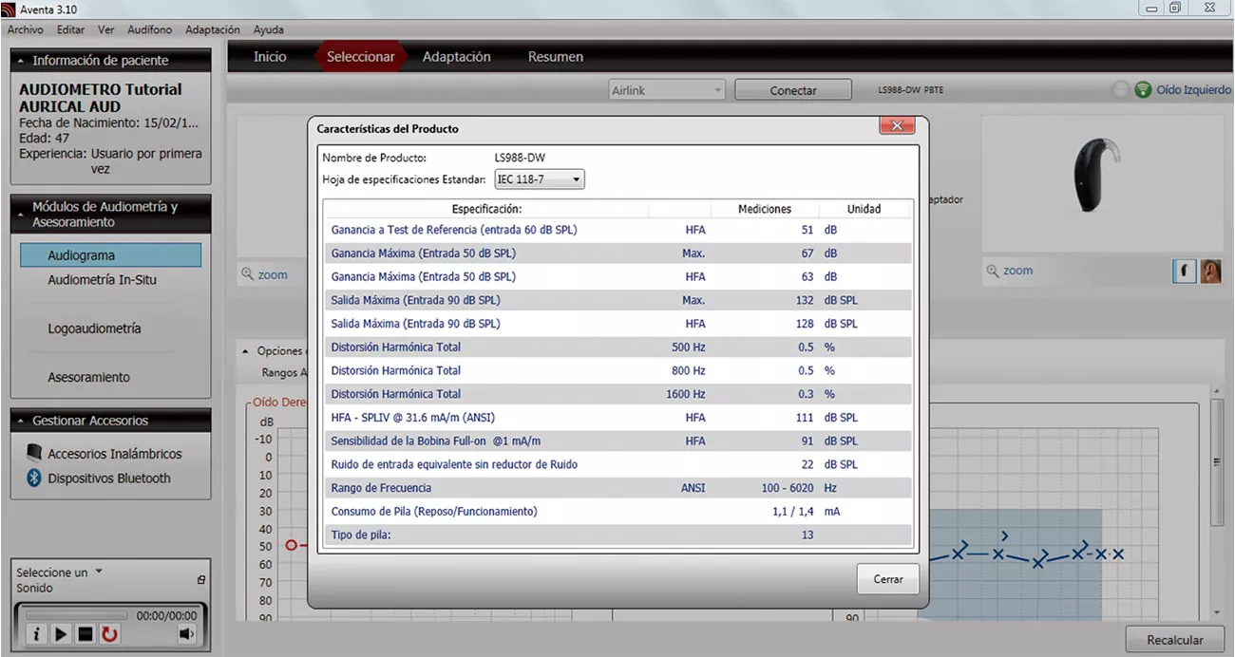Click the sound playback progress bar
The height and width of the screenshot is (657, 1235).
(x=75, y=615)
